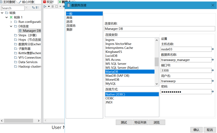The height and width of the screenshot is (133, 217).
Task: Click the 主机名称 field with node03
Action: [186, 49]
